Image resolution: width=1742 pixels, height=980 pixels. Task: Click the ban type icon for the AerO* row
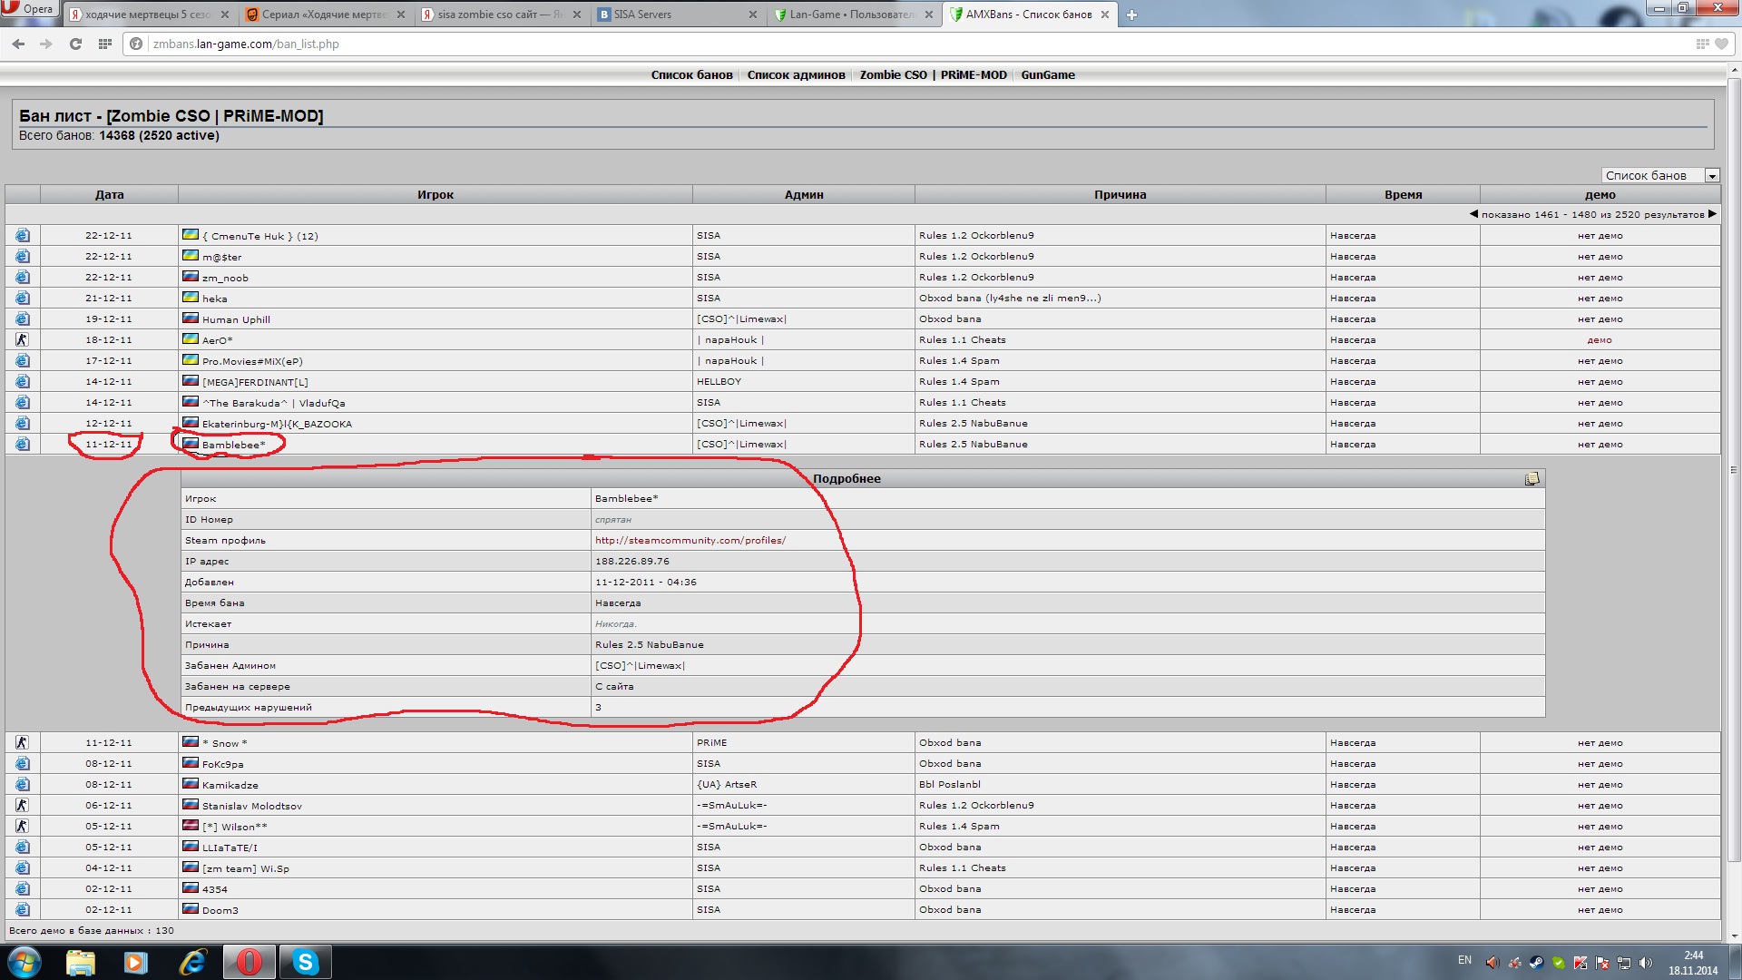(22, 340)
